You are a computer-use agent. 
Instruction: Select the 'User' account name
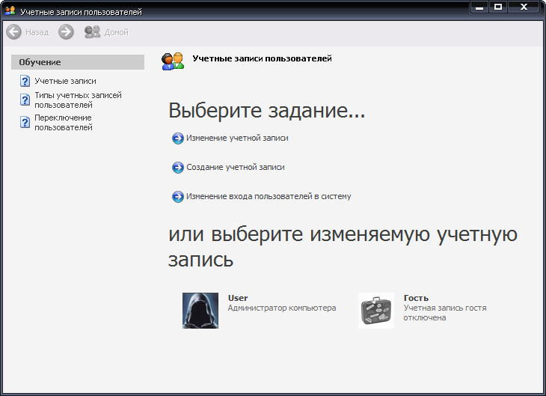pyautogui.click(x=238, y=298)
